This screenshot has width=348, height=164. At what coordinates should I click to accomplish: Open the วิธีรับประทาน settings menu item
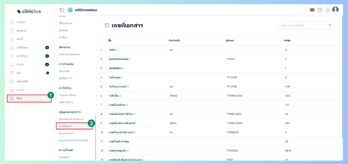(x=65, y=23)
